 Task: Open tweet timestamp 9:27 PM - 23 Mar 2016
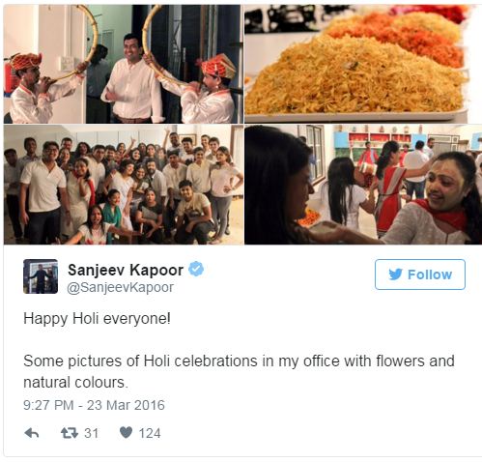click(94, 405)
